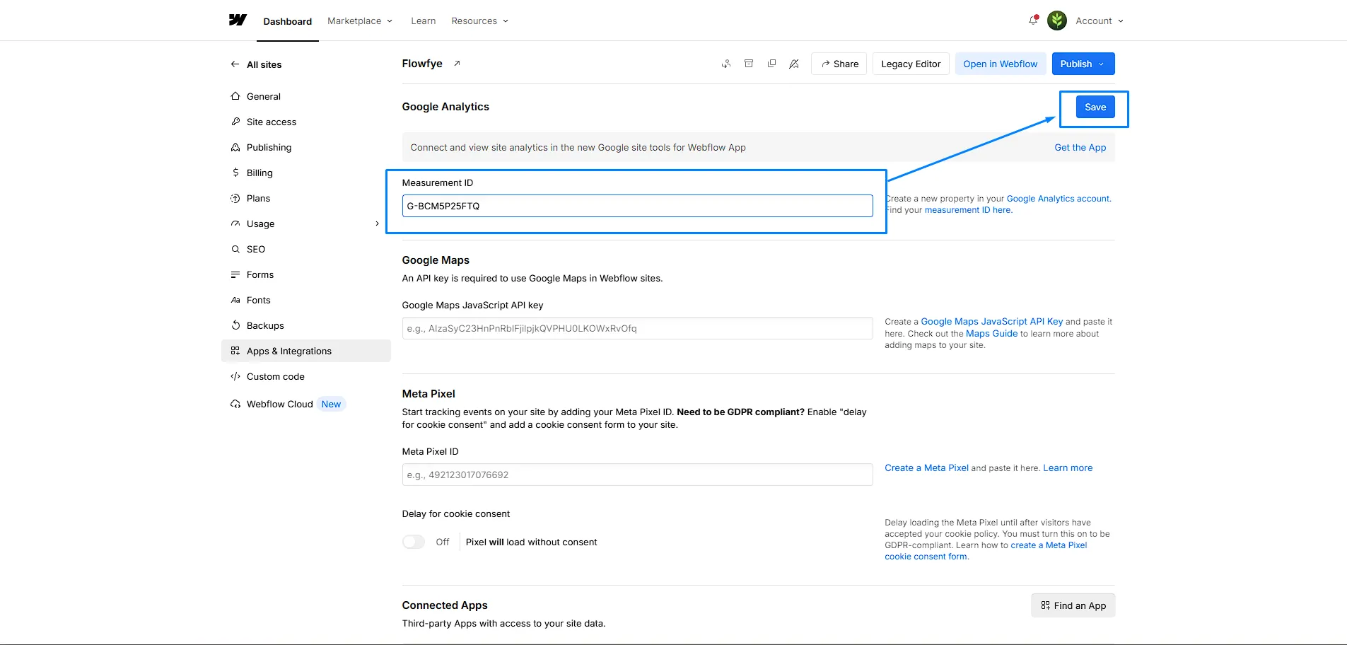
Task: Go back using All sites arrow
Action: [235, 64]
